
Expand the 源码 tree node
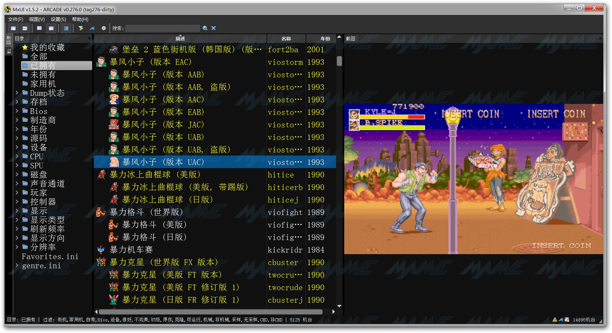[17, 138]
